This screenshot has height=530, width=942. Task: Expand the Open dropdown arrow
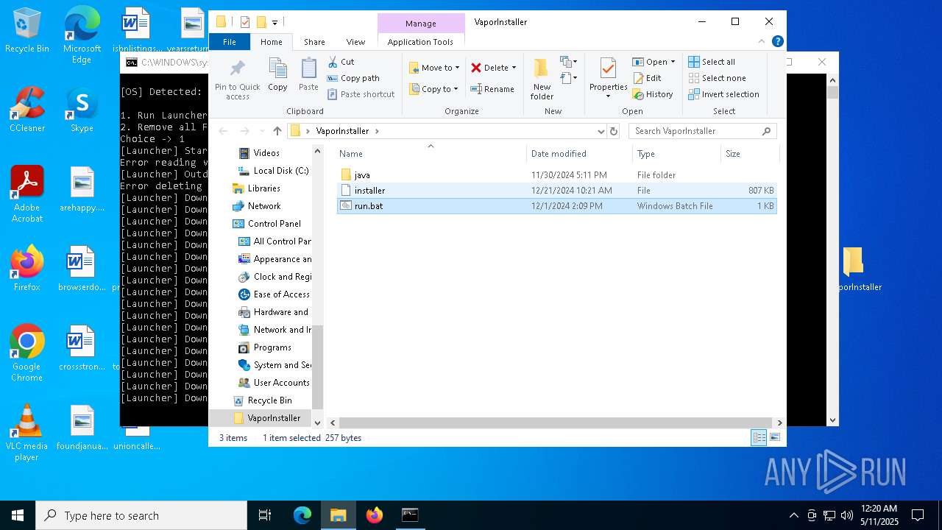673,62
